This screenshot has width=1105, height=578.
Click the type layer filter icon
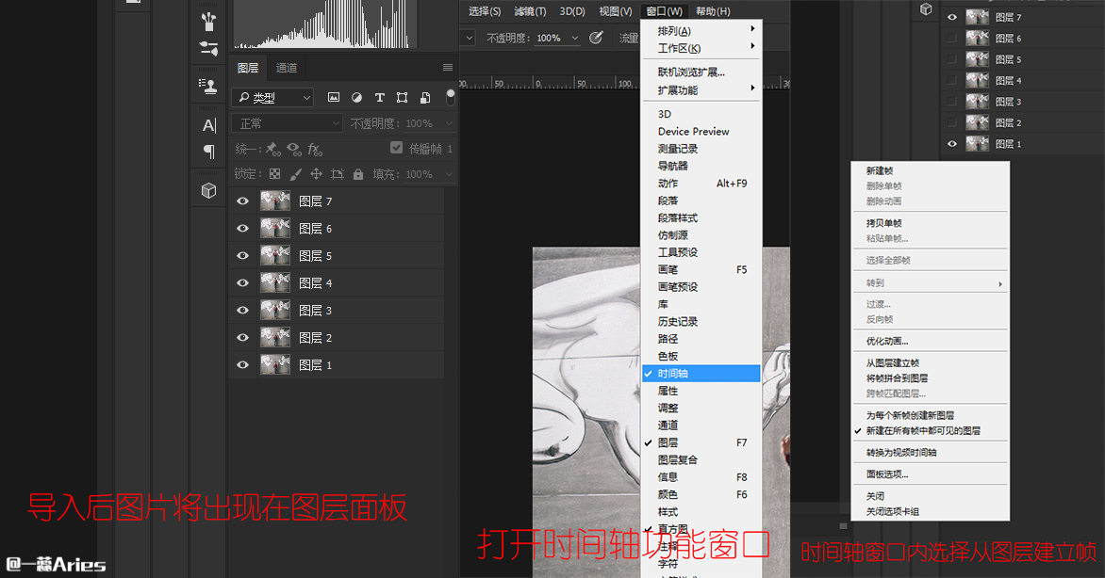(379, 98)
